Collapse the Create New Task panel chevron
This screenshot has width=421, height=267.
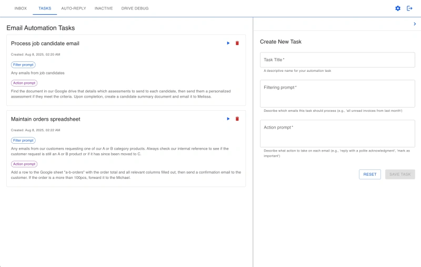415,24
